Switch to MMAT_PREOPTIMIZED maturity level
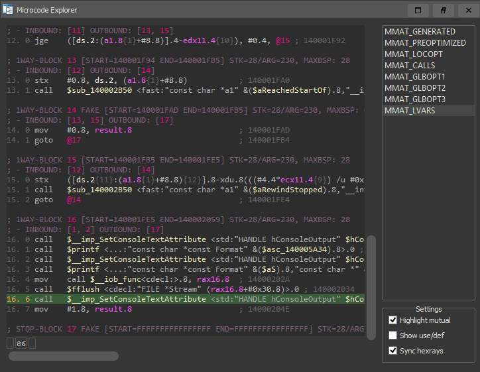Viewport: 480px width, 372px height. point(425,43)
